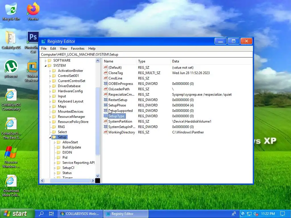Click the horizontal scroll left arrow

pyautogui.click(x=42, y=181)
